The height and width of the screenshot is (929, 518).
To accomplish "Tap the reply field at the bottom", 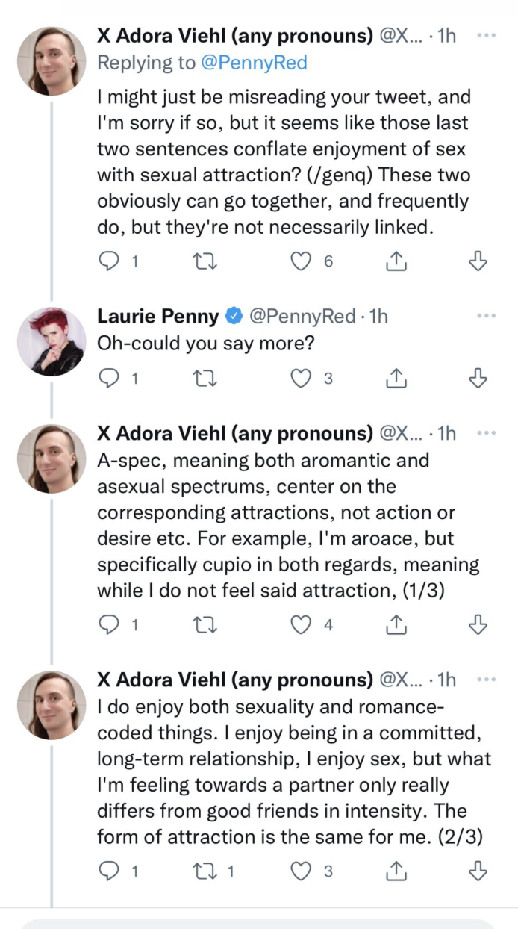I will [258, 925].
